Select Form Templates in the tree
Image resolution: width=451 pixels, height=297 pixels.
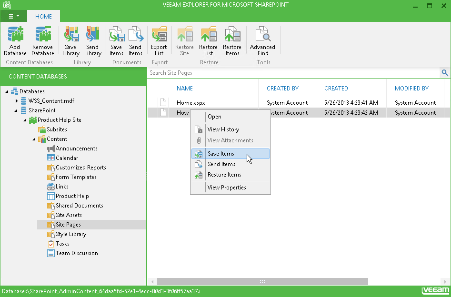[76, 177]
